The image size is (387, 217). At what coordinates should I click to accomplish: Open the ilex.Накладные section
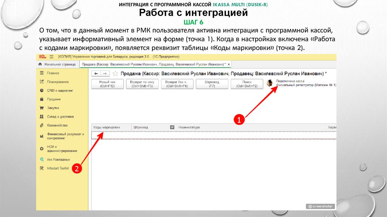(x=59, y=160)
